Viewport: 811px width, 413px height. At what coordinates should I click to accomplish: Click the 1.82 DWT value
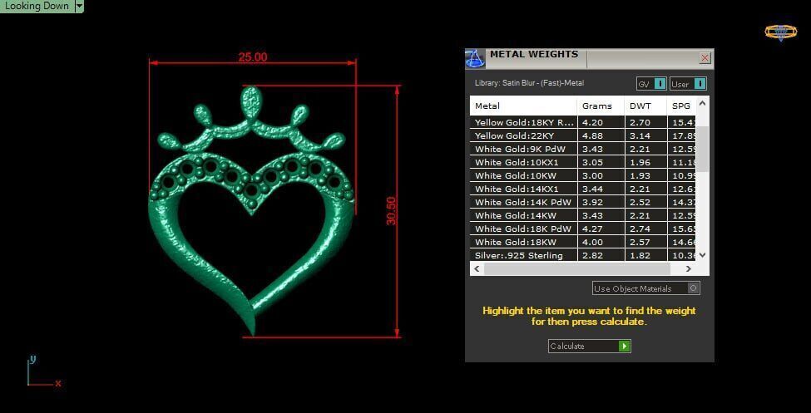(640, 255)
